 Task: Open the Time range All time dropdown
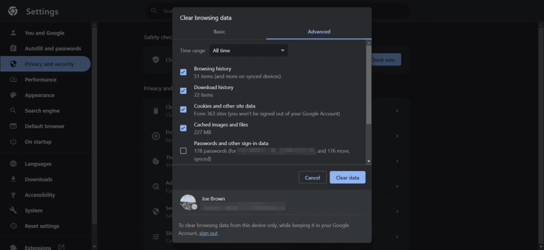(x=249, y=50)
